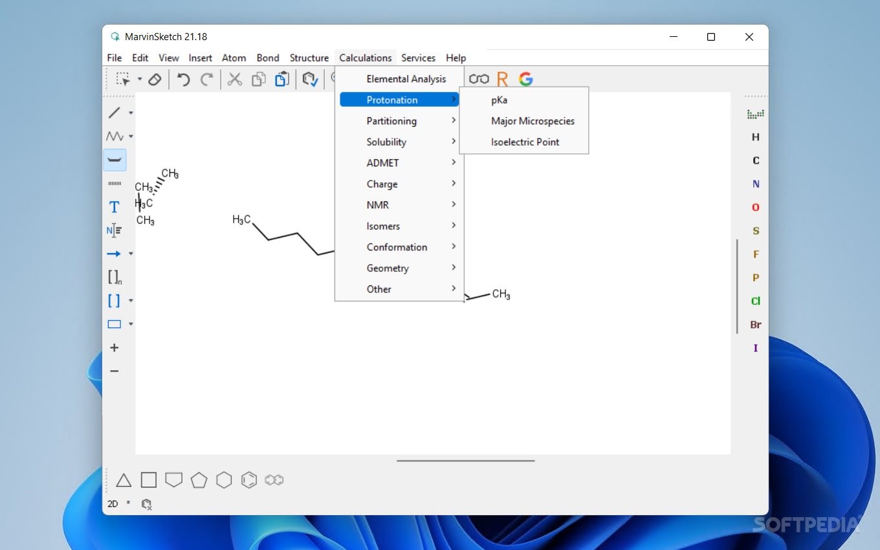Open the File menu

pyautogui.click(x=115, y=58)
